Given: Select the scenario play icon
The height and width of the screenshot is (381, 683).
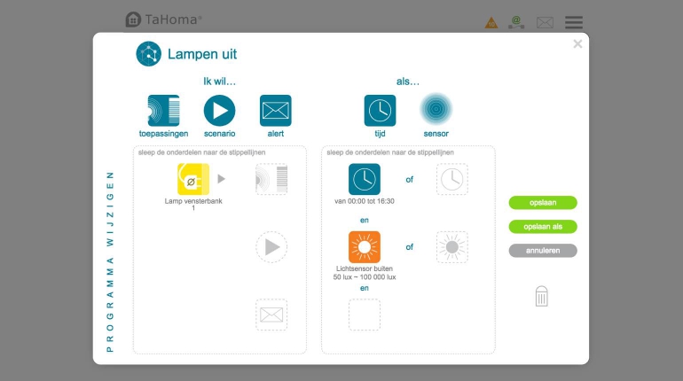Looking at the screenshot, I should (x=219, y=111).
